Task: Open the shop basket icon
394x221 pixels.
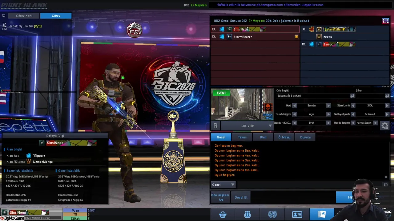Action: point(223,215)
